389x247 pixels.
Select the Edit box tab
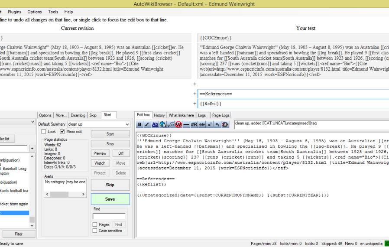coord(143,115)
